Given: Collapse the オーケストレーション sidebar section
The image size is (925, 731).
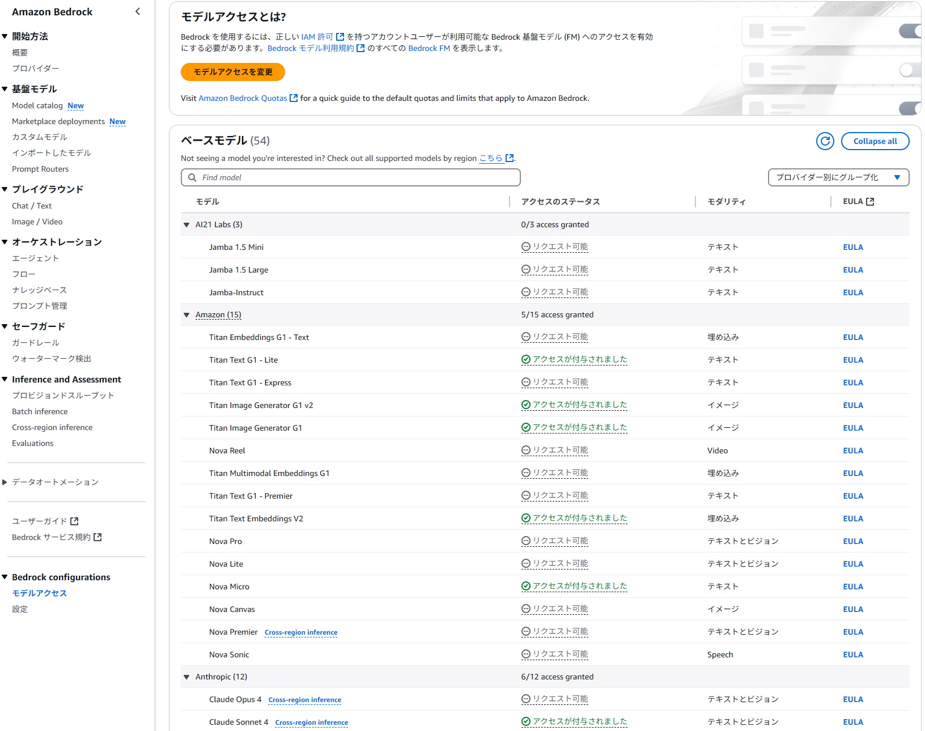Looking at the screenshot, I should [x=5, y=242].
